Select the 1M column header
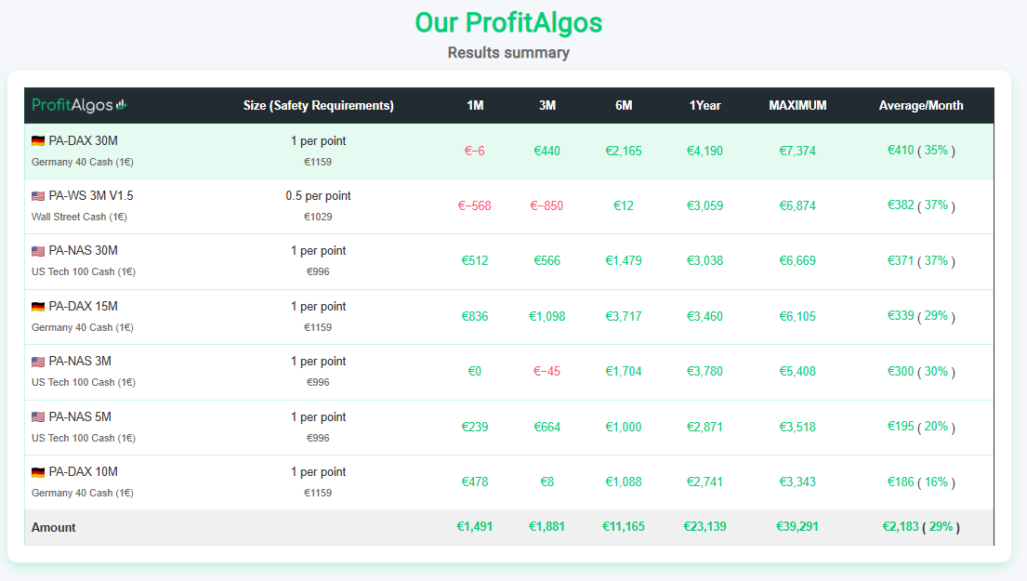Viewport: 1027px width, 581px height. point(475,105)
